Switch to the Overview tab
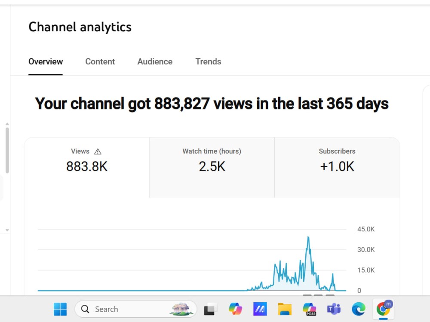The image size is (430, 322). point(46,61)
